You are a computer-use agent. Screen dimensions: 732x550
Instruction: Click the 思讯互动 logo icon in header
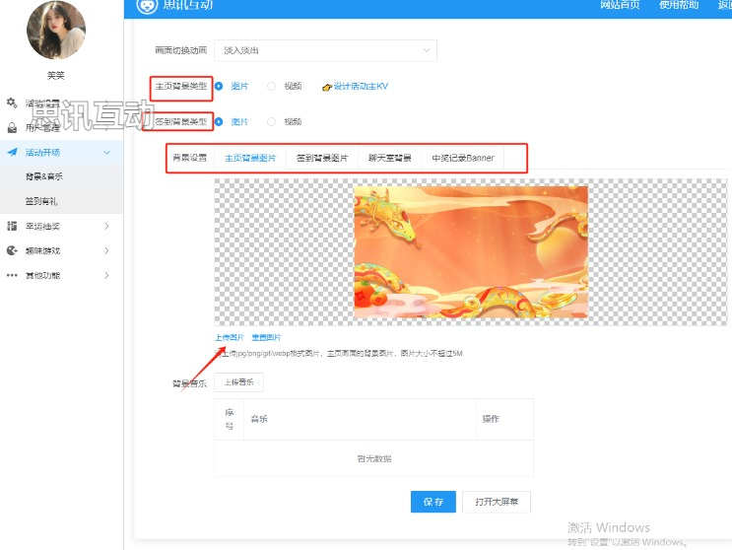click(x=147, y=5)
